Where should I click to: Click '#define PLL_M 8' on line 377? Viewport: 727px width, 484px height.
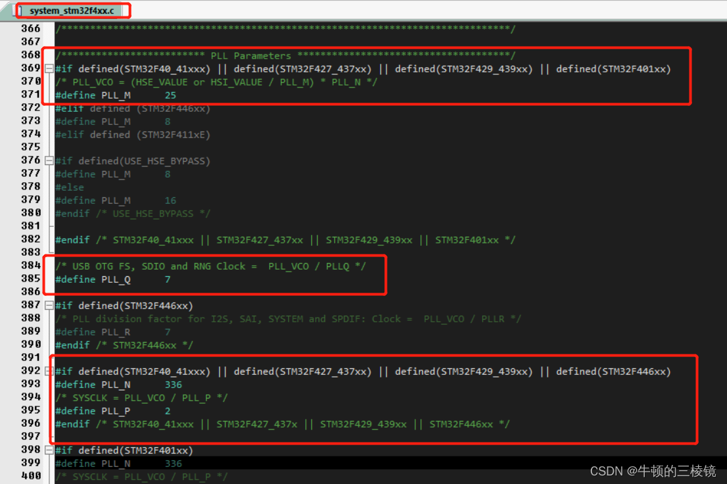pos(113,174)
